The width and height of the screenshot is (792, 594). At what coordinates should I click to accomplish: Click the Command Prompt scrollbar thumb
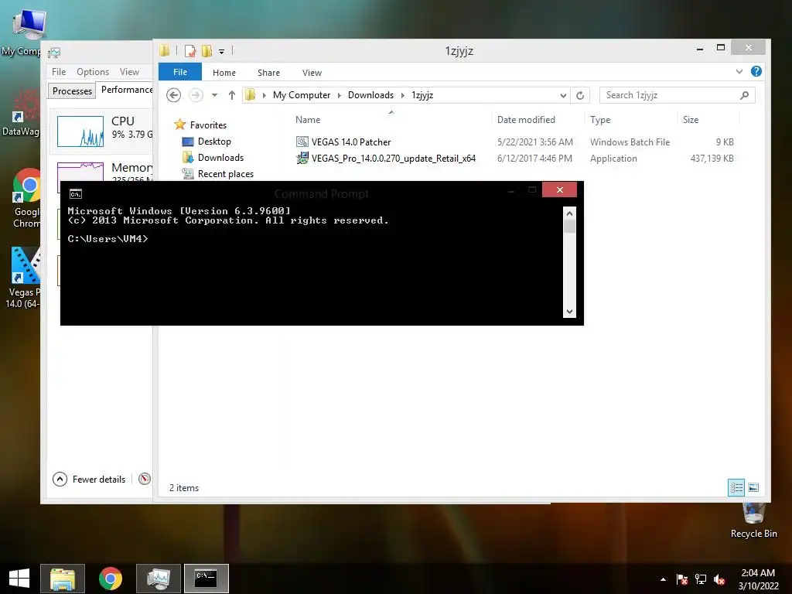pyautogui.click(x=569, y=227)
